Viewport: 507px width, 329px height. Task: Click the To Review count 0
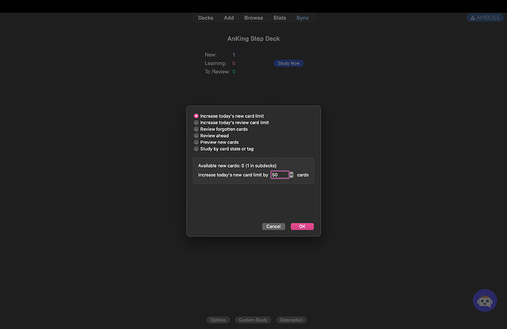234,72
